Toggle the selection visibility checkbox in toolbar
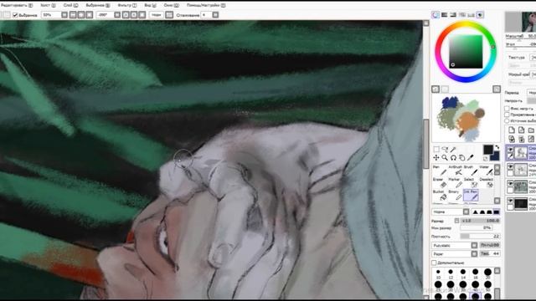Viewport: 536px width, 301px height. click(x=15, y=15)
